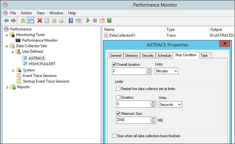The image size is (235, 144).
Task: Click the green Start data collector set icon
Action: click(88, 20)
